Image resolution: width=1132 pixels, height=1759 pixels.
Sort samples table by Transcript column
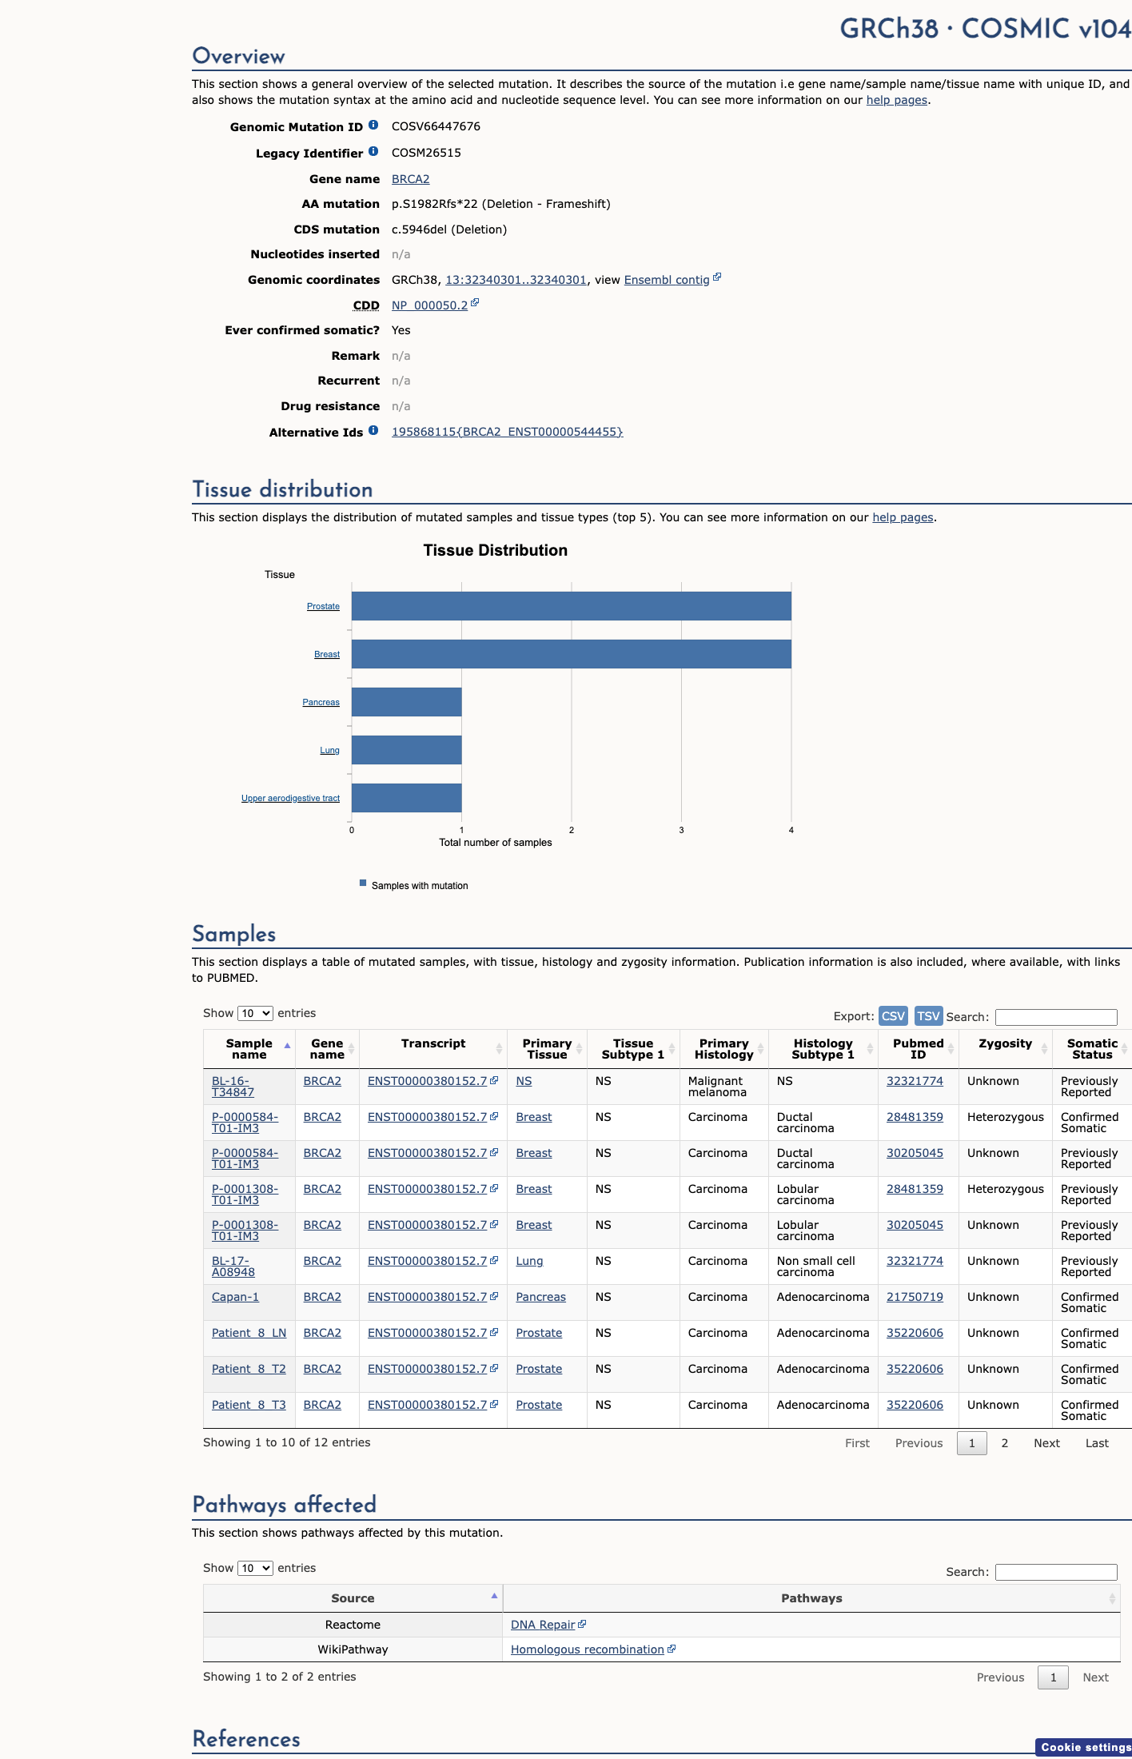click(499, 1049)
